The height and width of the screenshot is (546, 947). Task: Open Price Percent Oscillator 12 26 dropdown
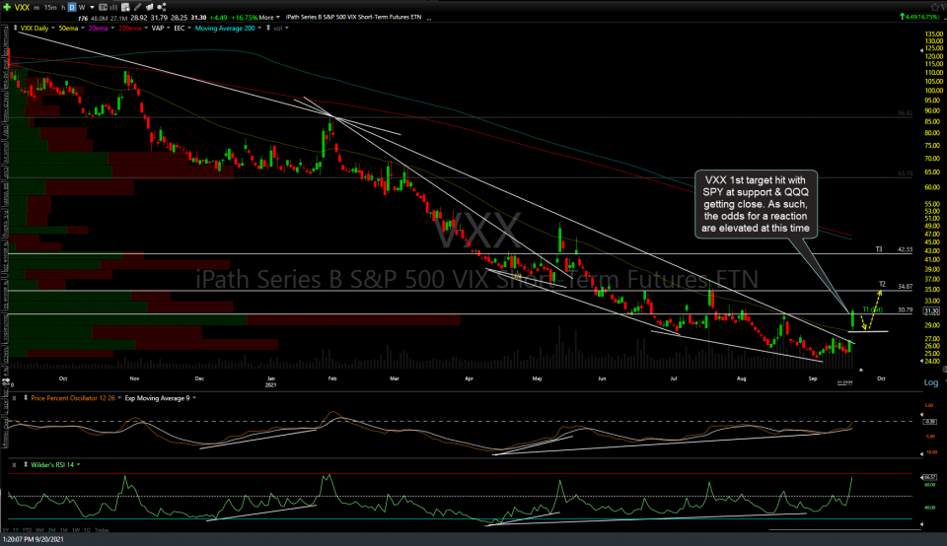pyautogui.click(x=119, y=398)
